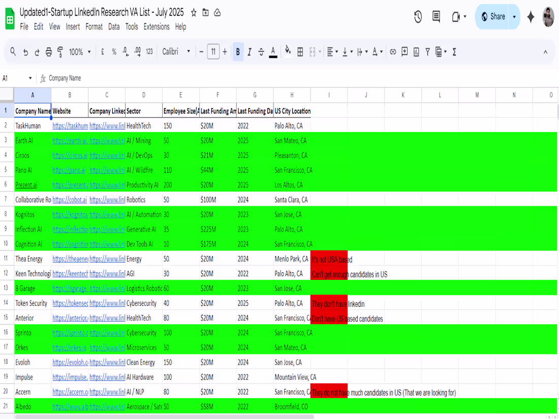Format as percent
This screenshot has height=419, width=559.
114,52
